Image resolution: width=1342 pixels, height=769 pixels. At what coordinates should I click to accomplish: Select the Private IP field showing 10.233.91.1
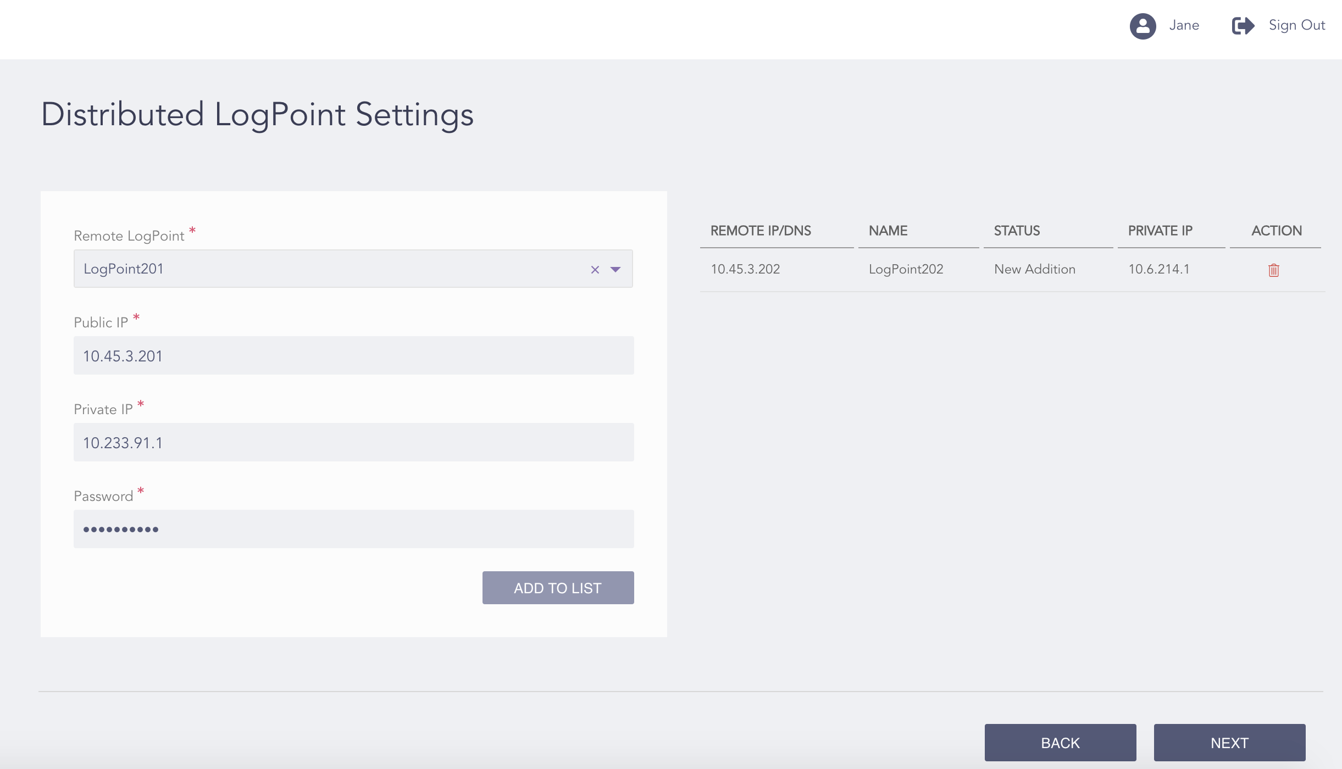(353, 442)
